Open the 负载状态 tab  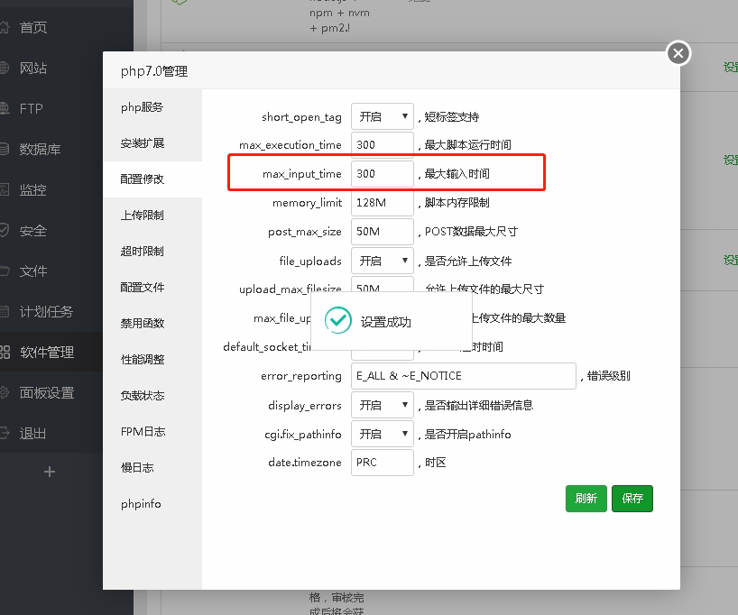152,396
